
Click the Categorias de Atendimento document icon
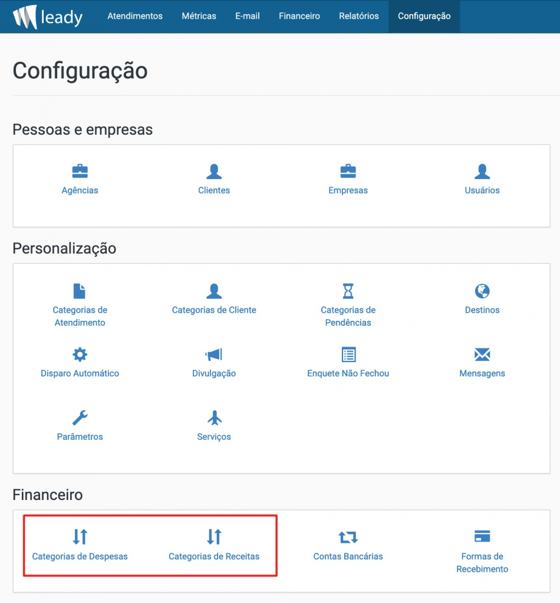tap(80, 291)
